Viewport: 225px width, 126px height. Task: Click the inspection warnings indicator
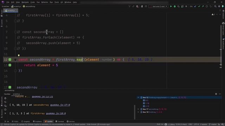213,14
